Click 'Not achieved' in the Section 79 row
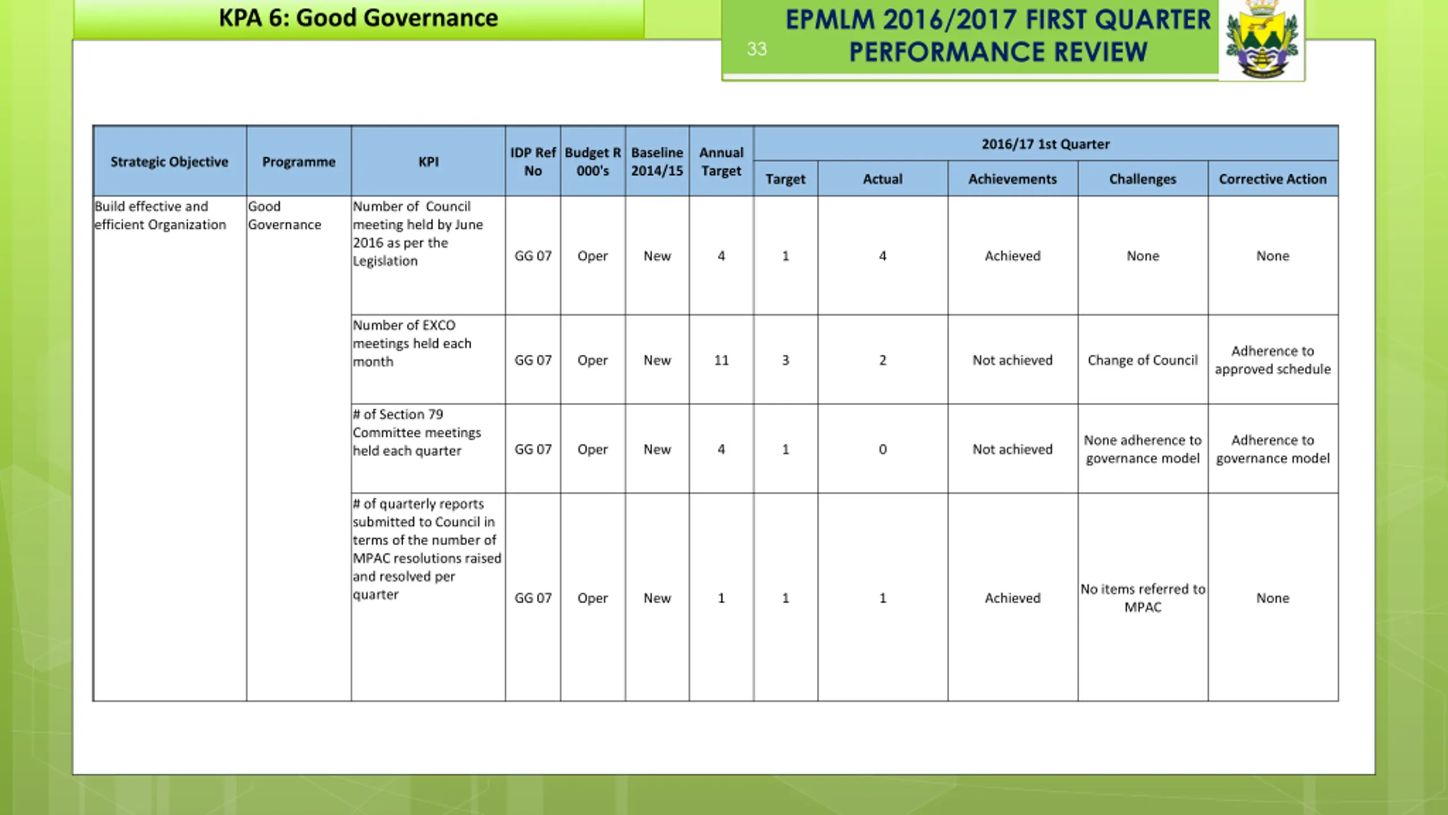The height and width of the screenshot is (815, 1448). click(1012, 449)
